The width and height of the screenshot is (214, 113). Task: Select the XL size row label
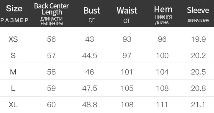pyautogui.click(x=13, y=105)
